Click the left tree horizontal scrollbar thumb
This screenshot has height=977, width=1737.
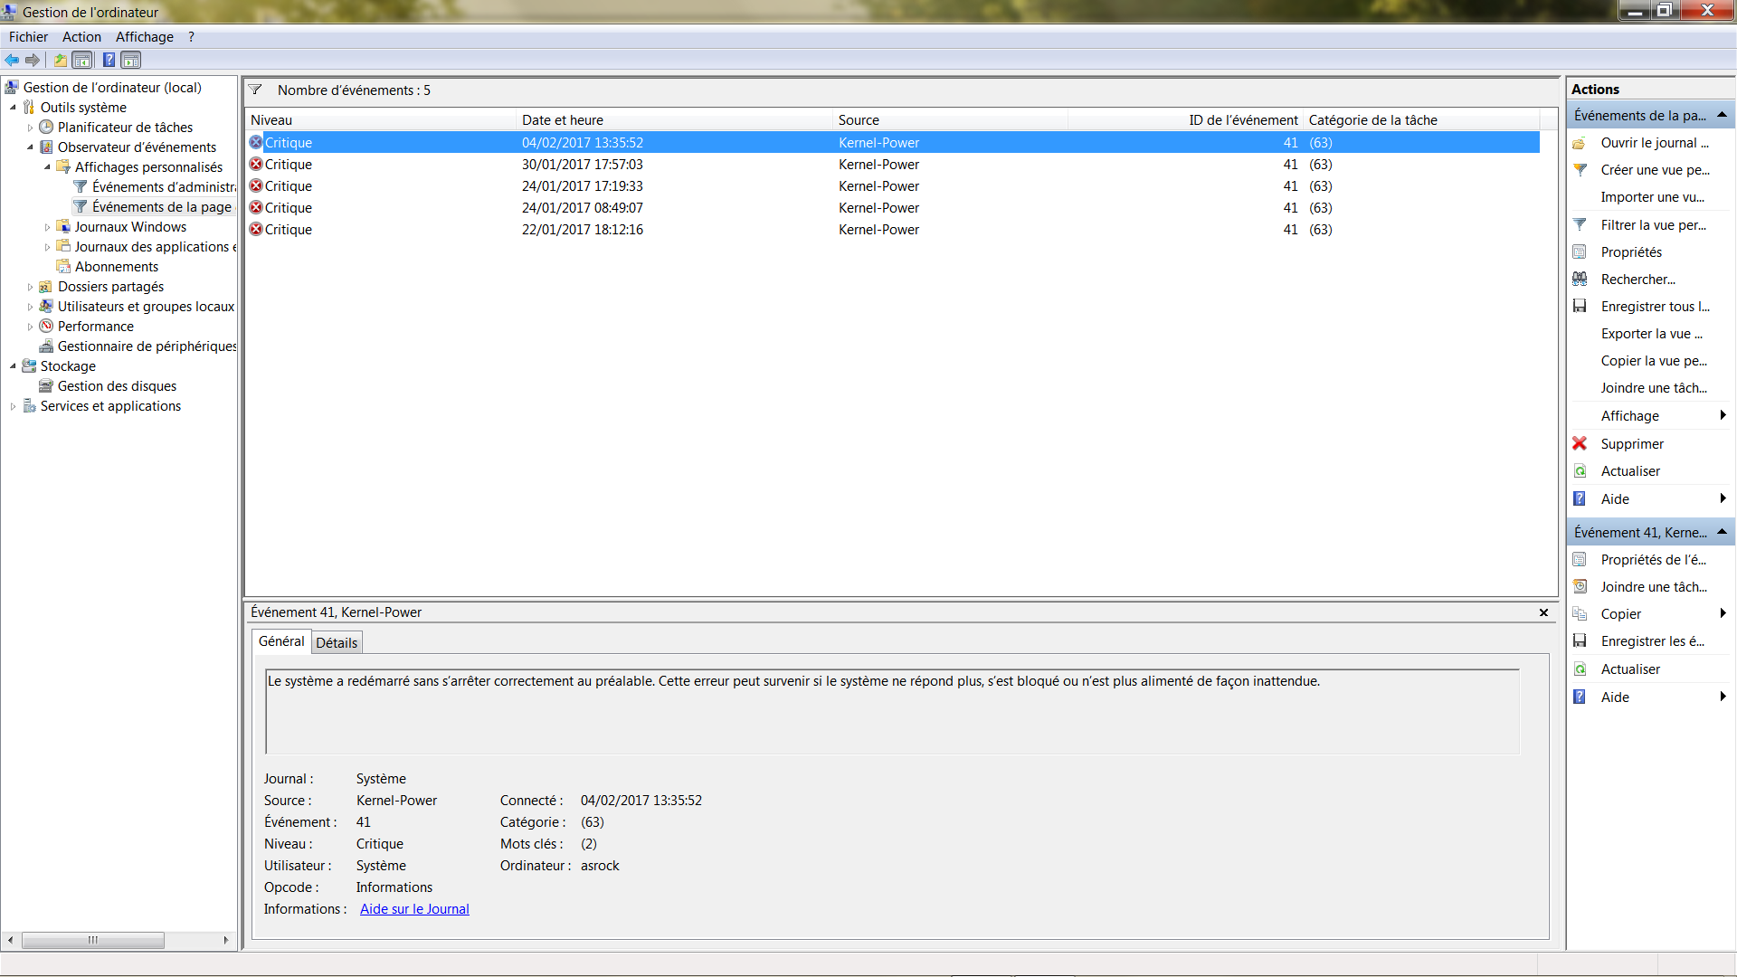pos(92,940)
